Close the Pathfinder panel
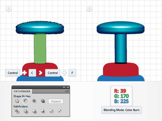Image resolution: width=162 pixels, height=121 pixels. (68, 87)
